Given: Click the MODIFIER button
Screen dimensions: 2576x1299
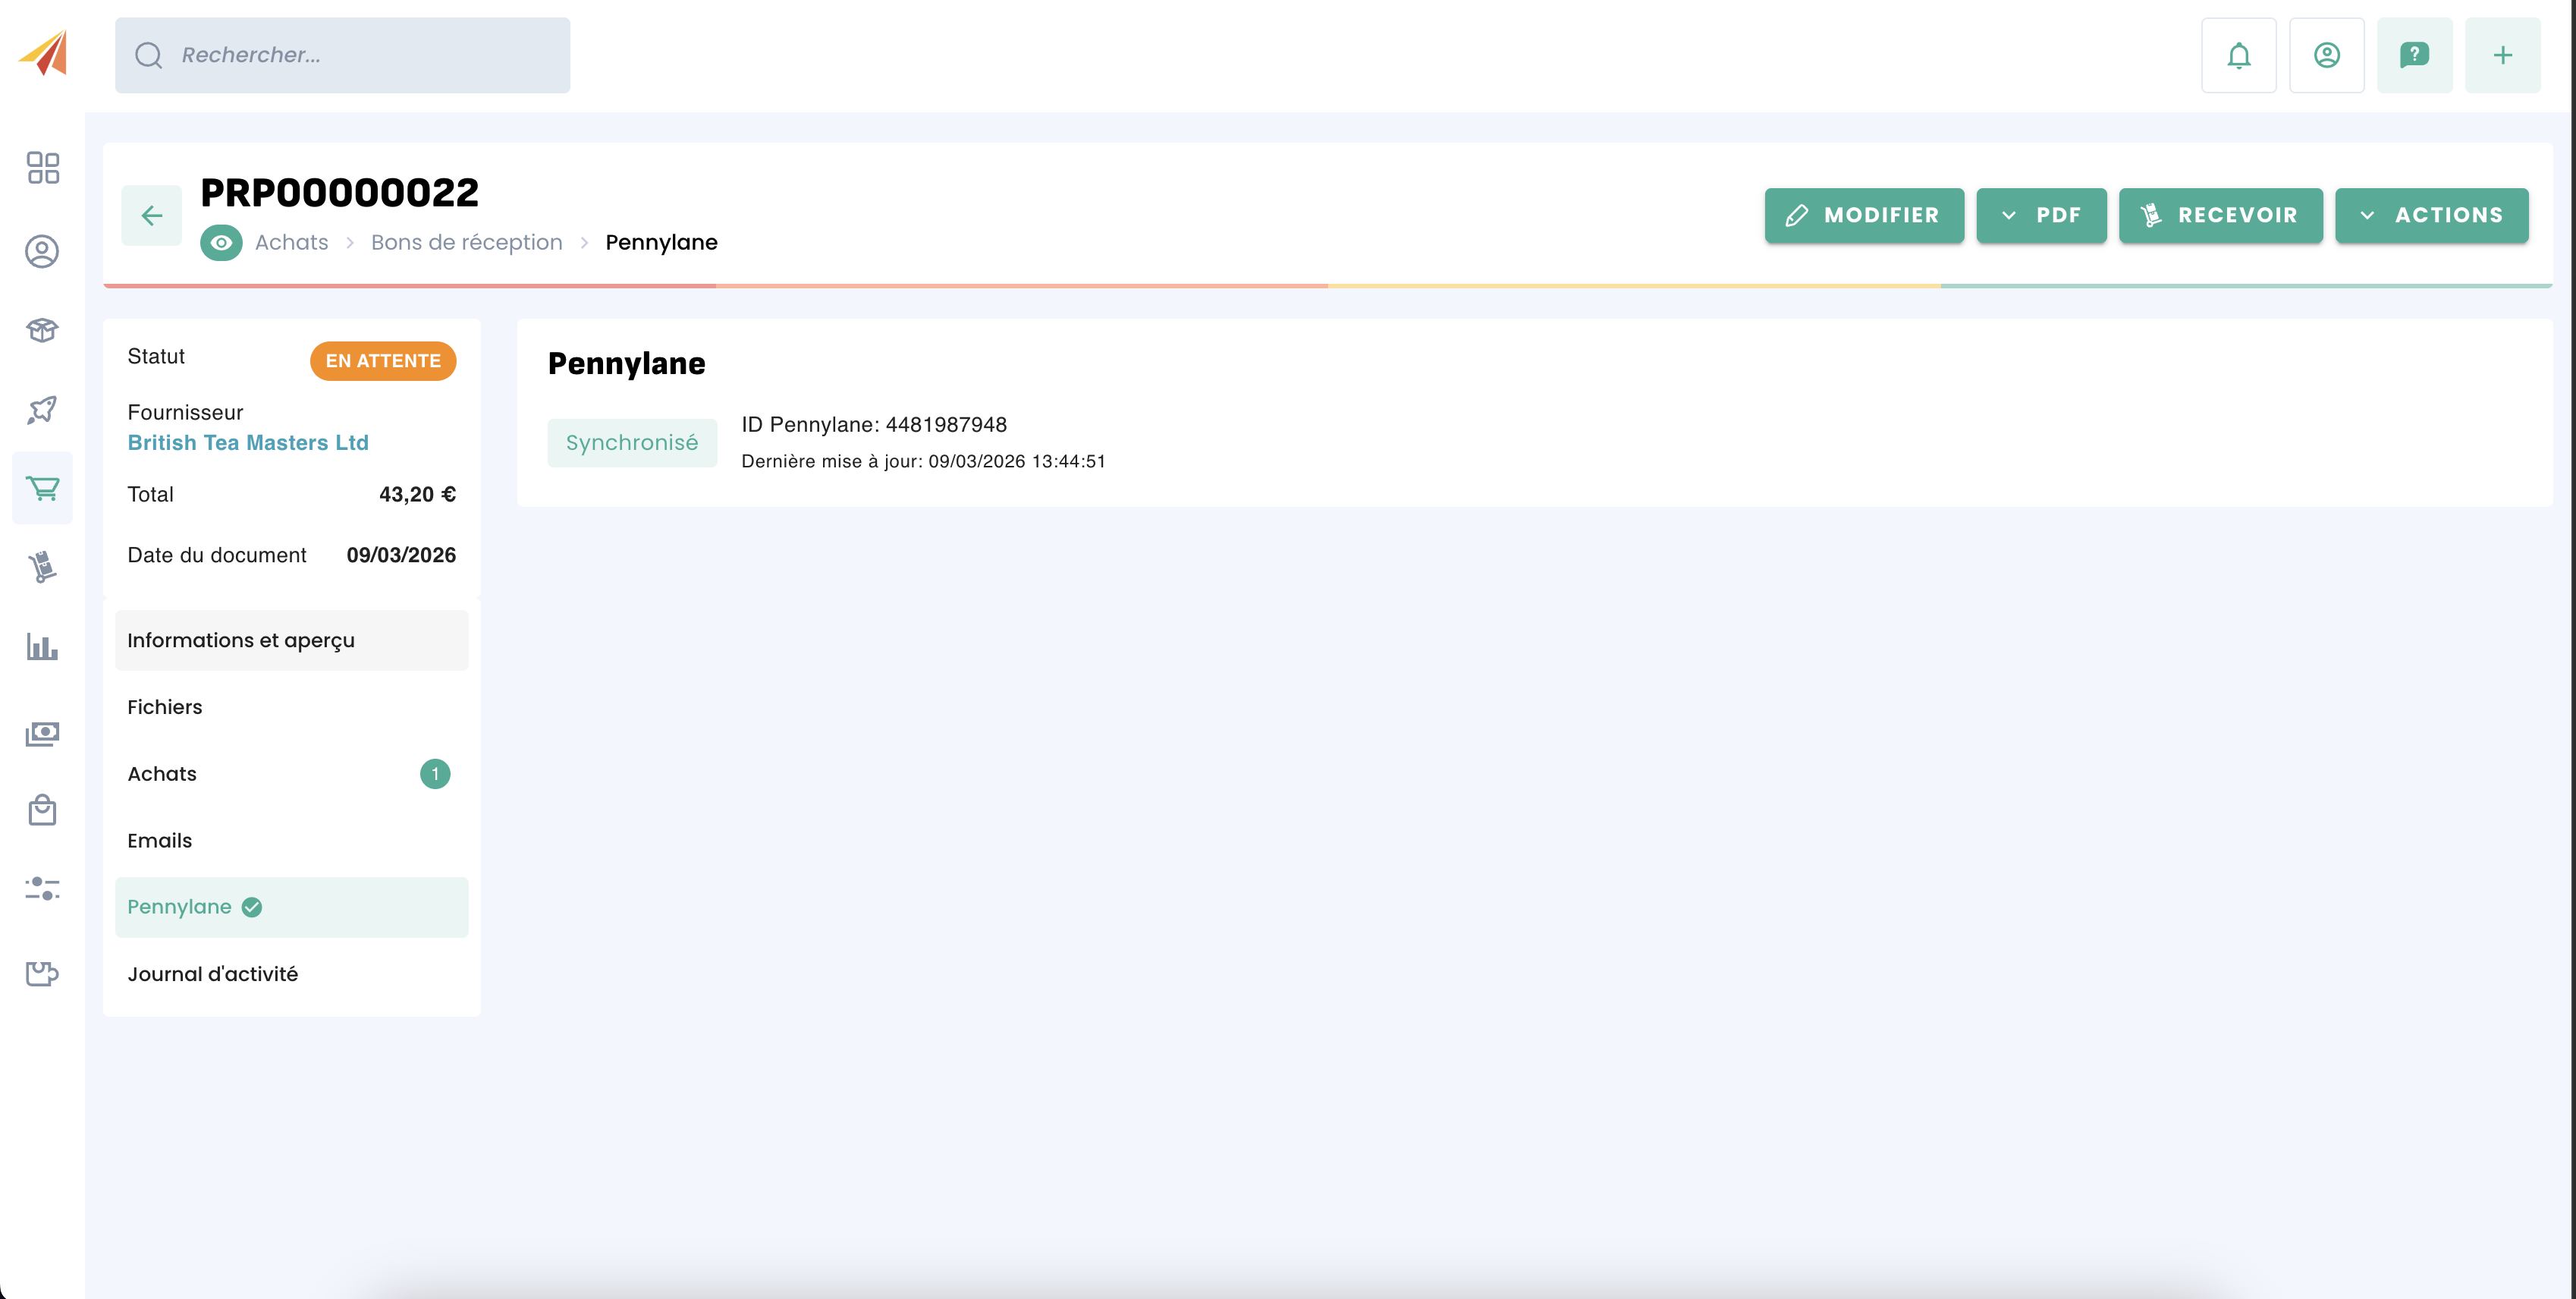Looking at the screenshot, I should [x=1863, y=215].
